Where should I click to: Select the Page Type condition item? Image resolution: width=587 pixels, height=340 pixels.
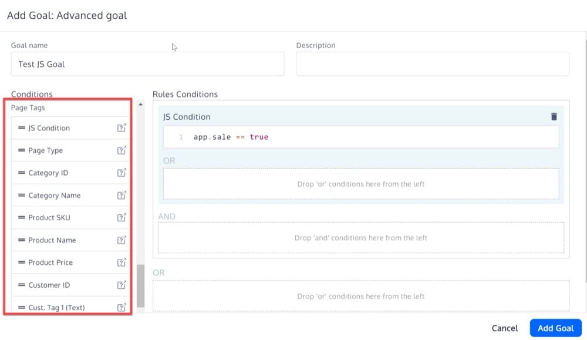click(46, 150)
